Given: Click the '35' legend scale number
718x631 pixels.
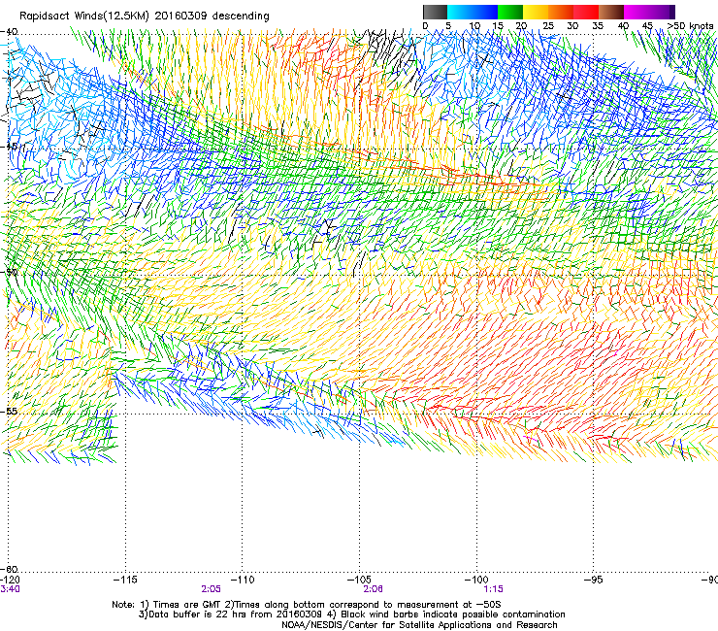Looking at the screenshot, I should click(598, 25).
